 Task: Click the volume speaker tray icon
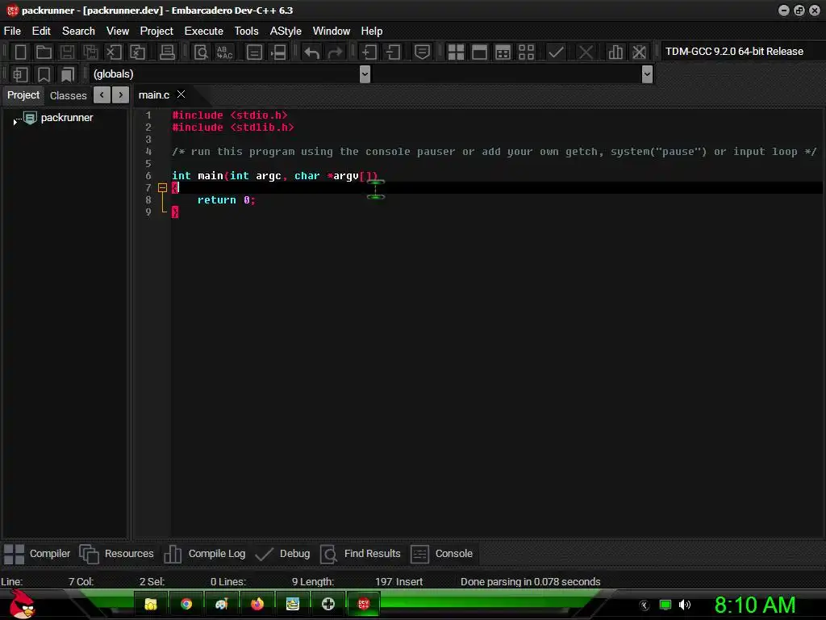684,605
